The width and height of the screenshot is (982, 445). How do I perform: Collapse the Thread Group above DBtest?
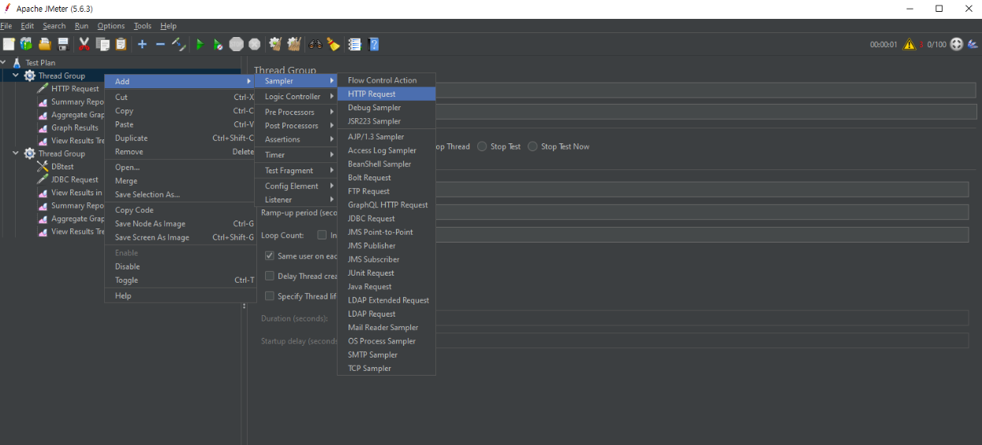tap(16, 154)
